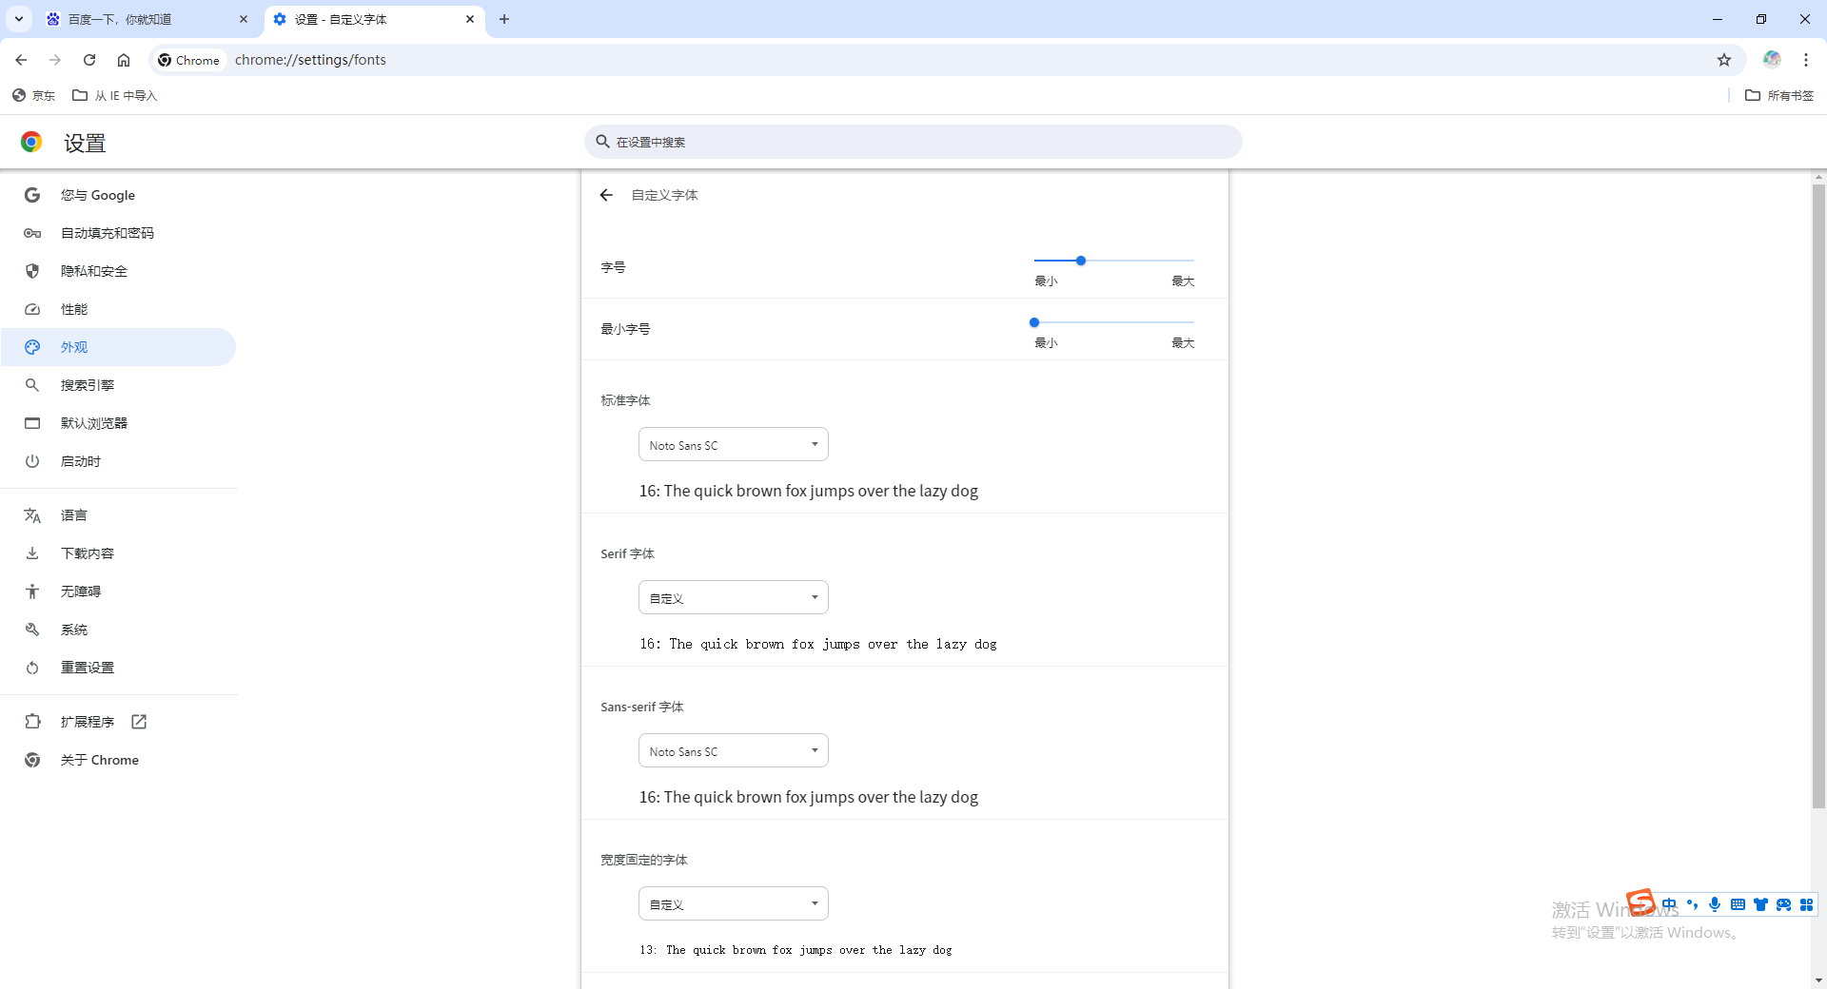This screenshot has width=1827, height=989.
Task: Open the 语言 settings section
Action: tap(118, 515)
